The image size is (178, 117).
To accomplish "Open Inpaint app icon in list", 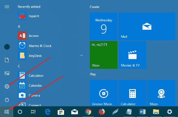I will 22,16.
